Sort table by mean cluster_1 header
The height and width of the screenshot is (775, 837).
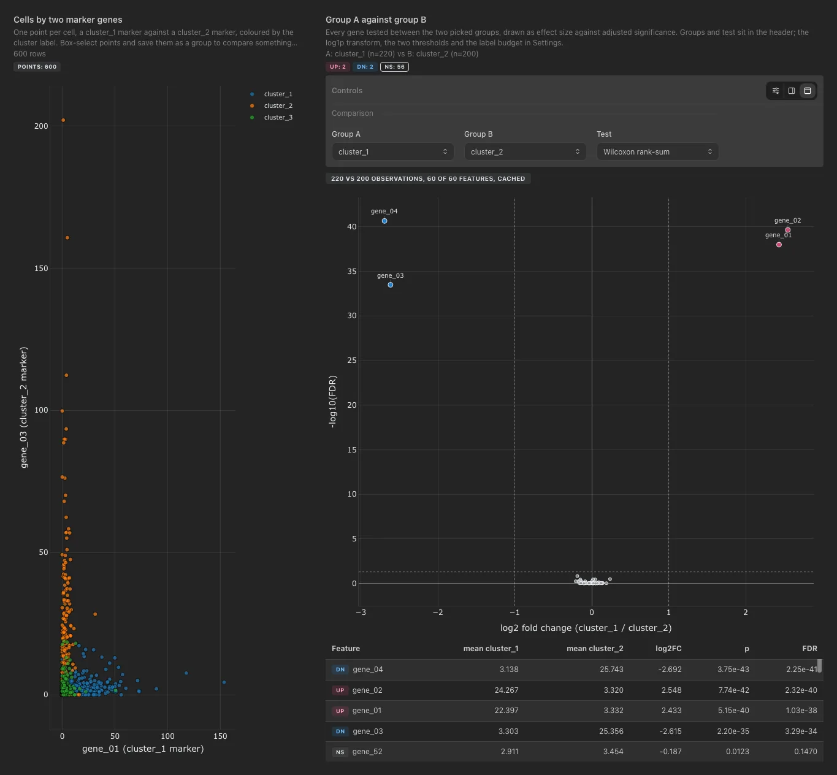[491, 649]
